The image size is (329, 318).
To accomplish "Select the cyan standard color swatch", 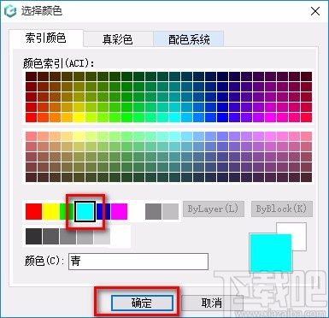I will pos(85,211).
